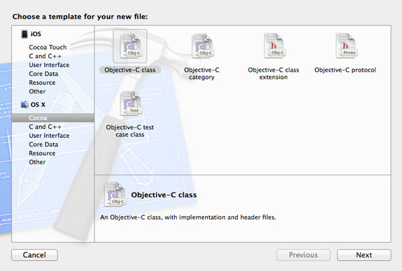Click the description text about implementation and header files
The image size is (402, 271).
188,217
